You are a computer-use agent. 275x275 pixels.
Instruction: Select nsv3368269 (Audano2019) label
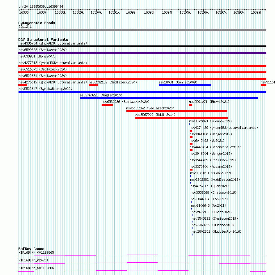point(213,225)
